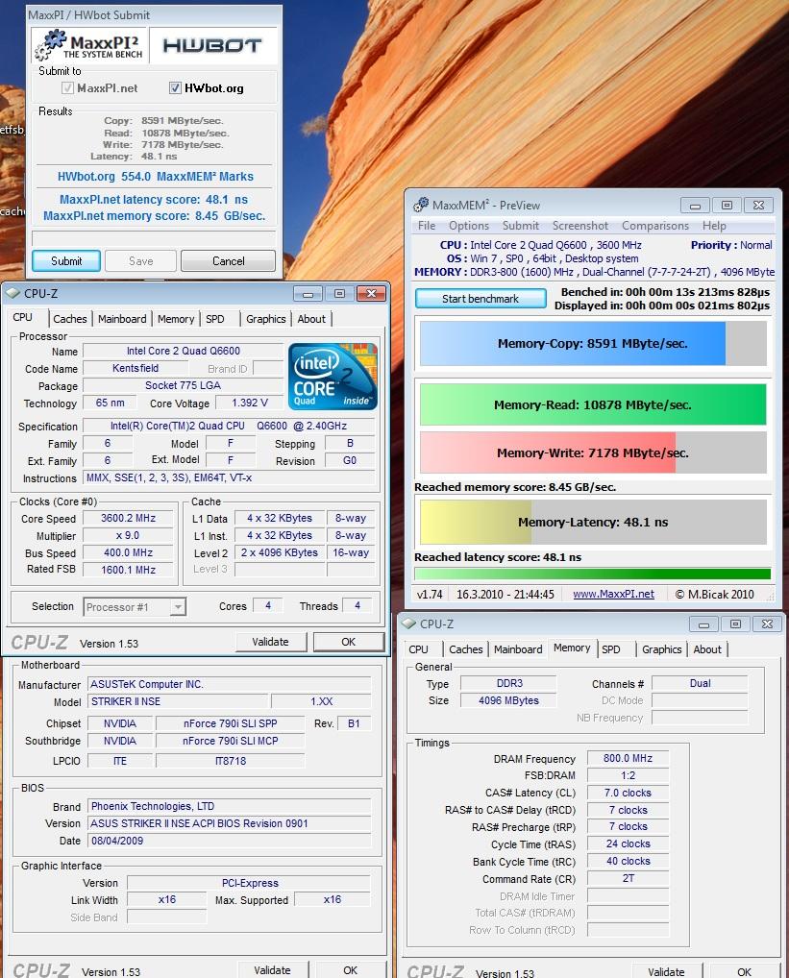Open Screenshot menu in MaxxMEM²
Viewport: 789px width, 978px height.
[580, 226]
